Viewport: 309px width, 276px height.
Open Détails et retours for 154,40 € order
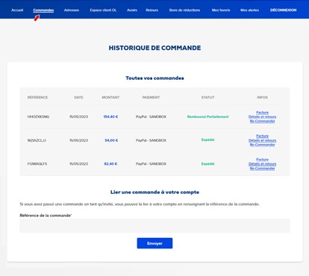click(x=262, y=116)
